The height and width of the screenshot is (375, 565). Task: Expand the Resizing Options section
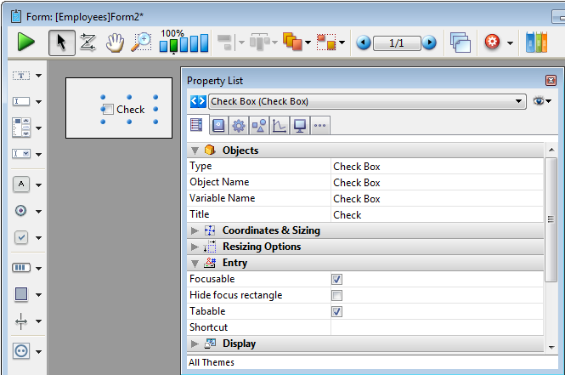tap(195, 247)
